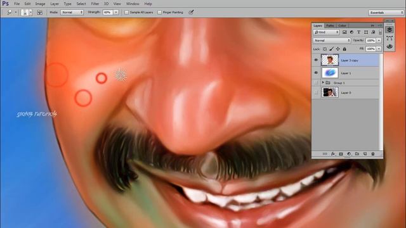Image resolution: width=406 pixels, height=228 pixels.
Task: Open the 3D menu
Action: [x=106, y=4]
